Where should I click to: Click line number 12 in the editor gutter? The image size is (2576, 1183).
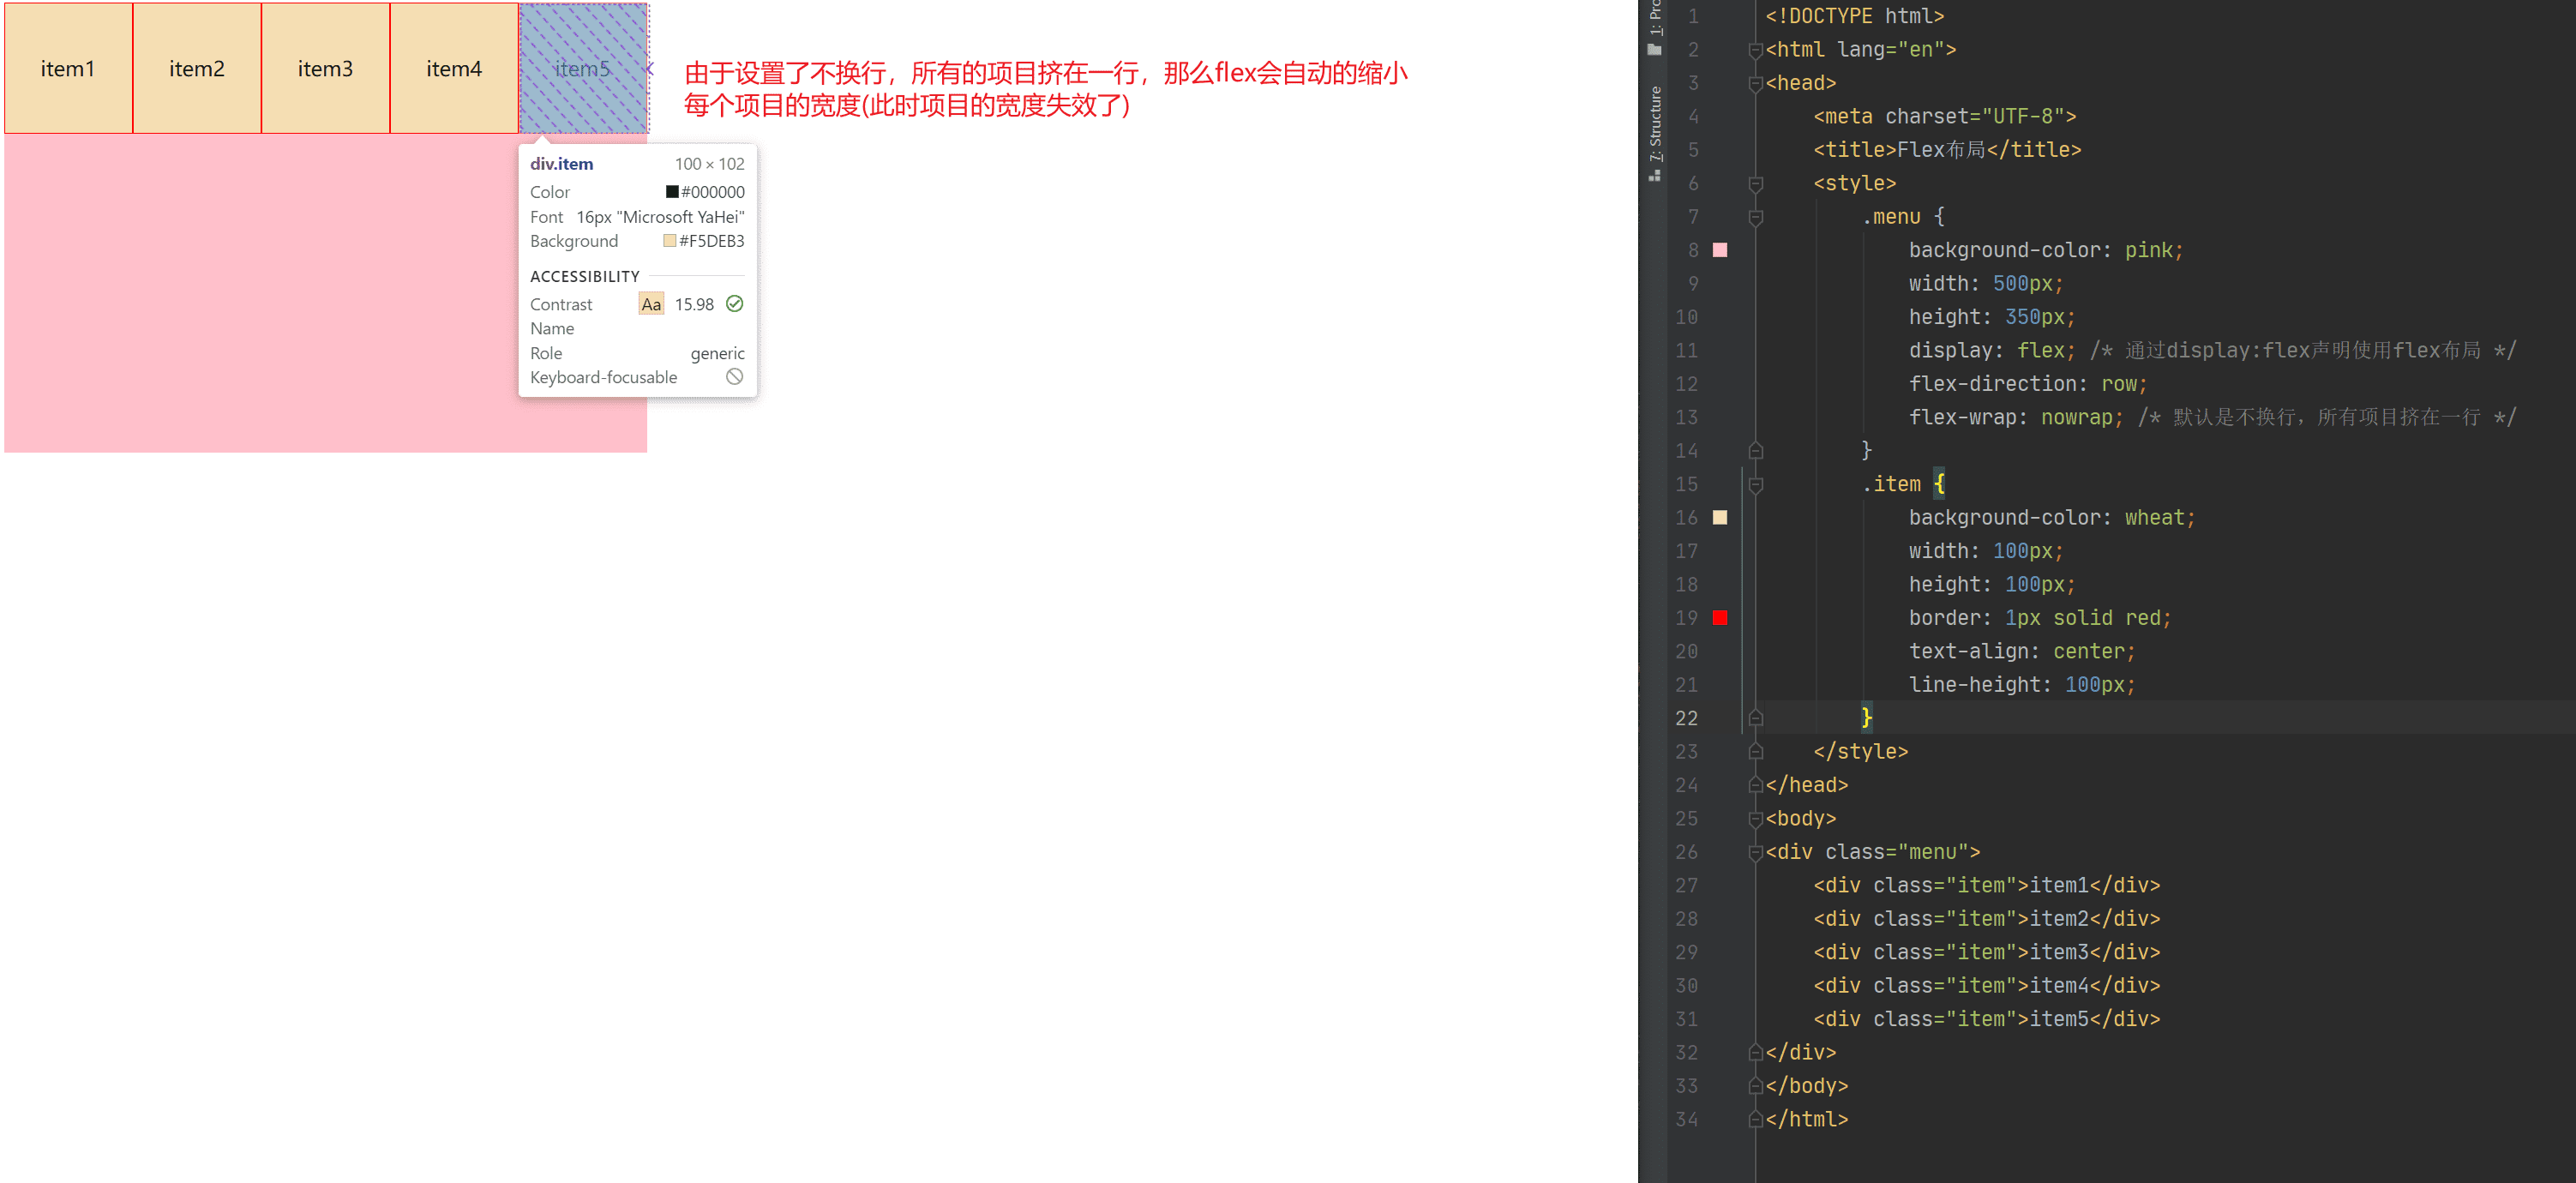pyautogui.click(x=1686, y=384)
